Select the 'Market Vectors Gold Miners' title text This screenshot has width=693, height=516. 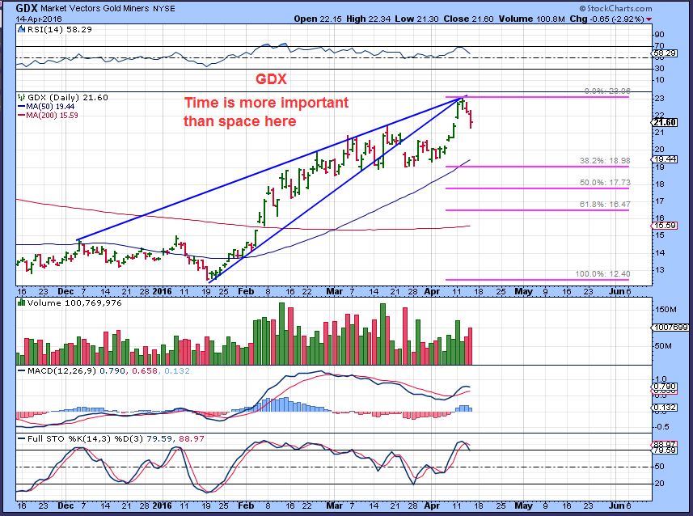95,8
